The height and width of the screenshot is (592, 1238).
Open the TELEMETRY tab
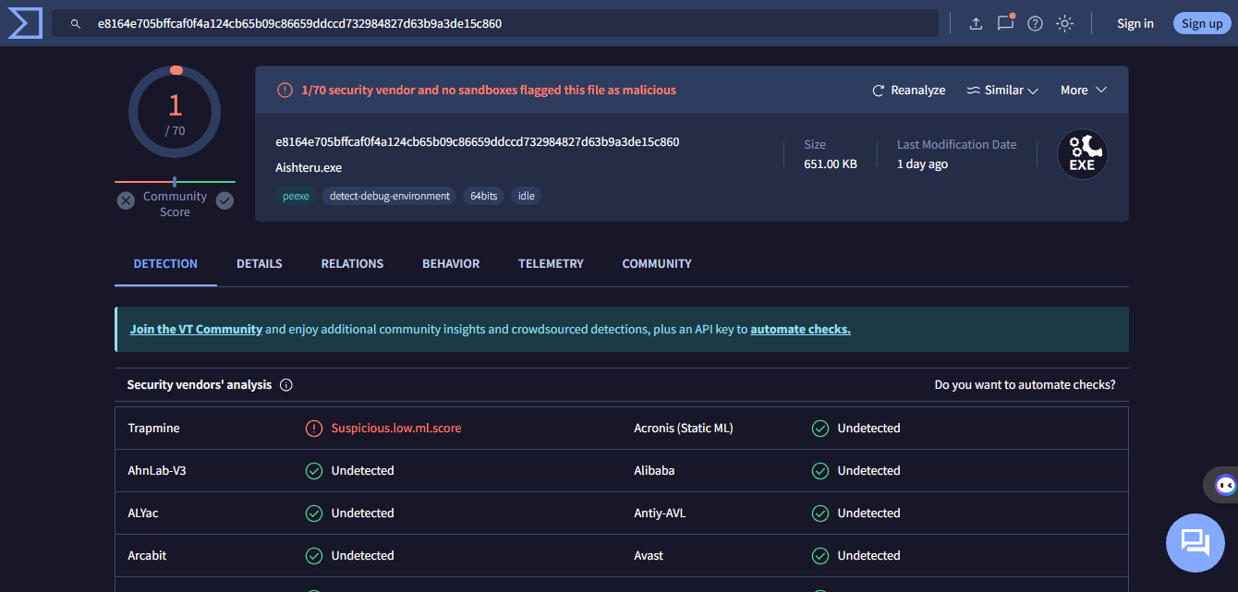click(551, 264)
